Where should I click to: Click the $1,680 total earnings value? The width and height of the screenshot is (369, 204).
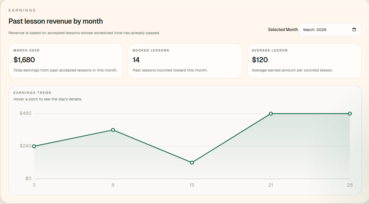pyautogui.click(x=24, y=60)
